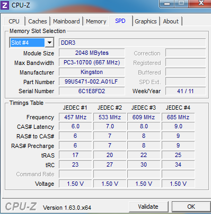Select part number 99U5471-002.A01LF
Image resolution: width=211 pixels, height=214 pixels.
point(92,81)
